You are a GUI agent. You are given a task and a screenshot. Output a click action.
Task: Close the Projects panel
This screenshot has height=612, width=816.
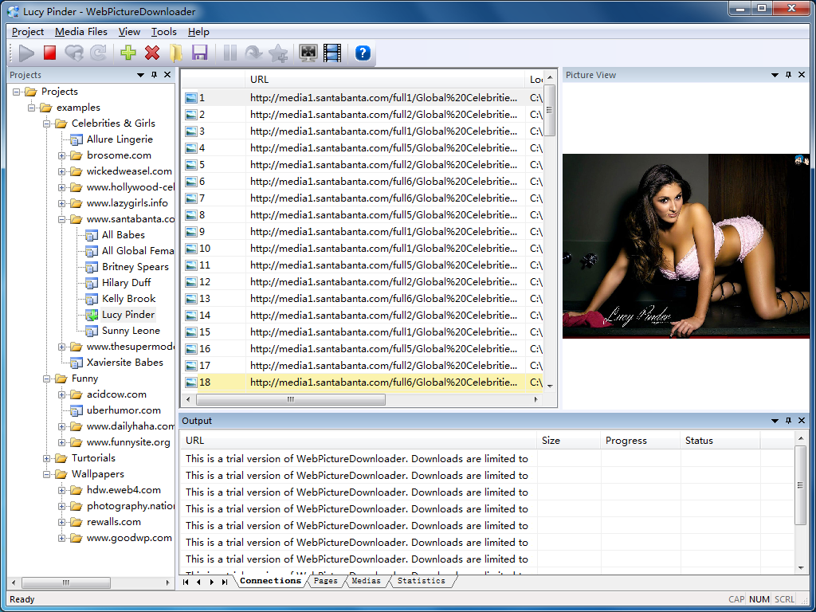click(x=167, y=75)
